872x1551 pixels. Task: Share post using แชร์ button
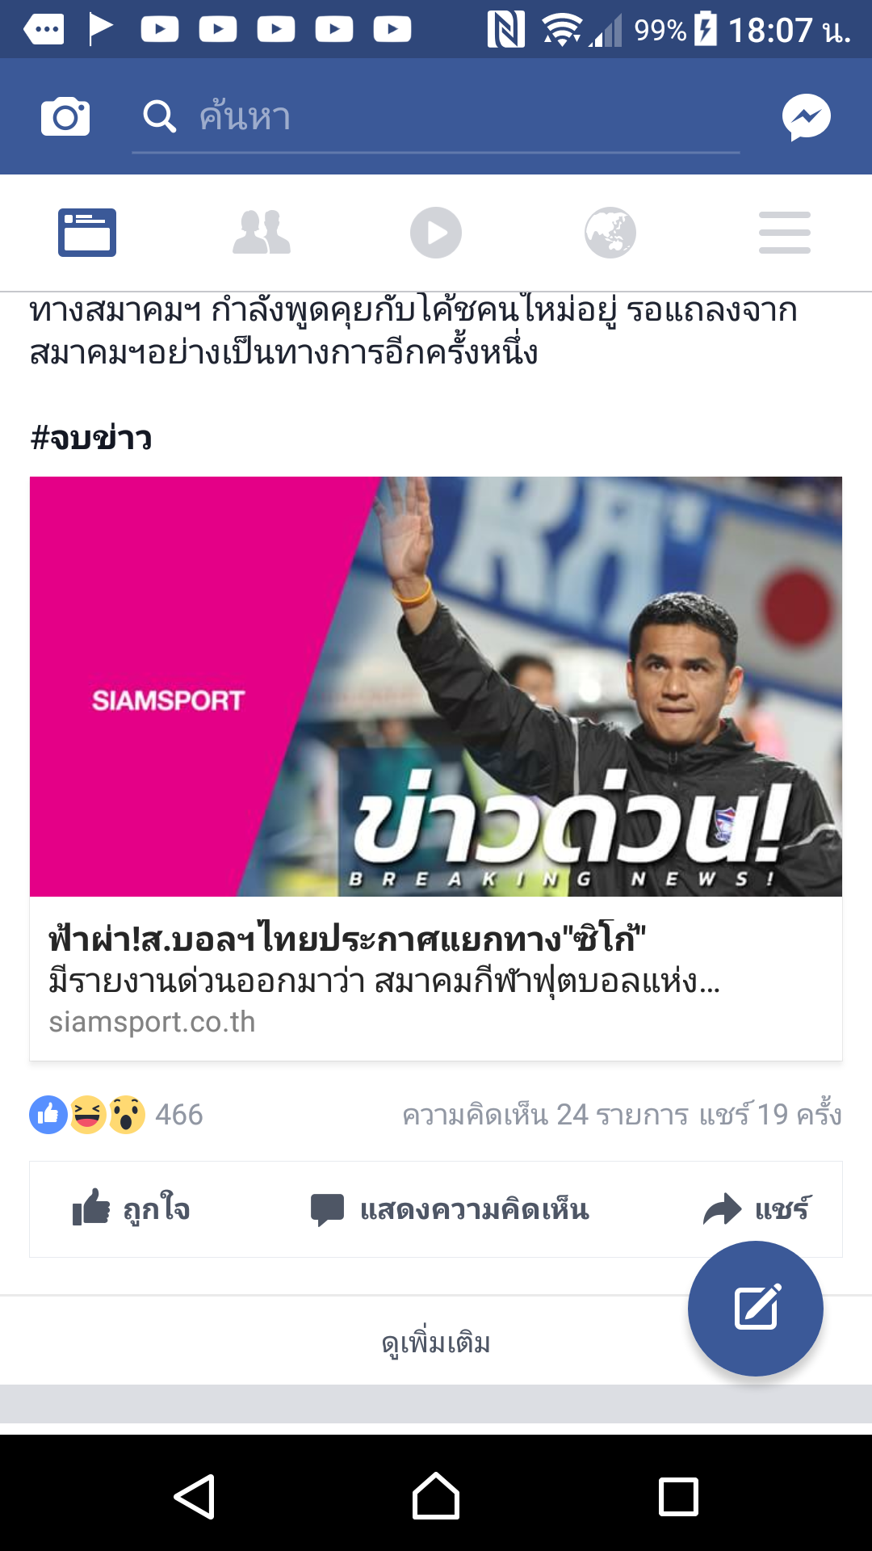pyautogui.click(x=757, y=1209)
